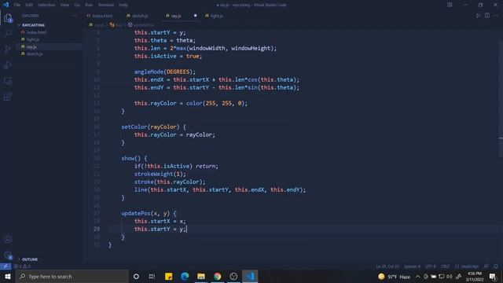This screenshot has height=283, width=503.
Task: Open the editor More Actions ellipsis
Action: coord(496,16)
